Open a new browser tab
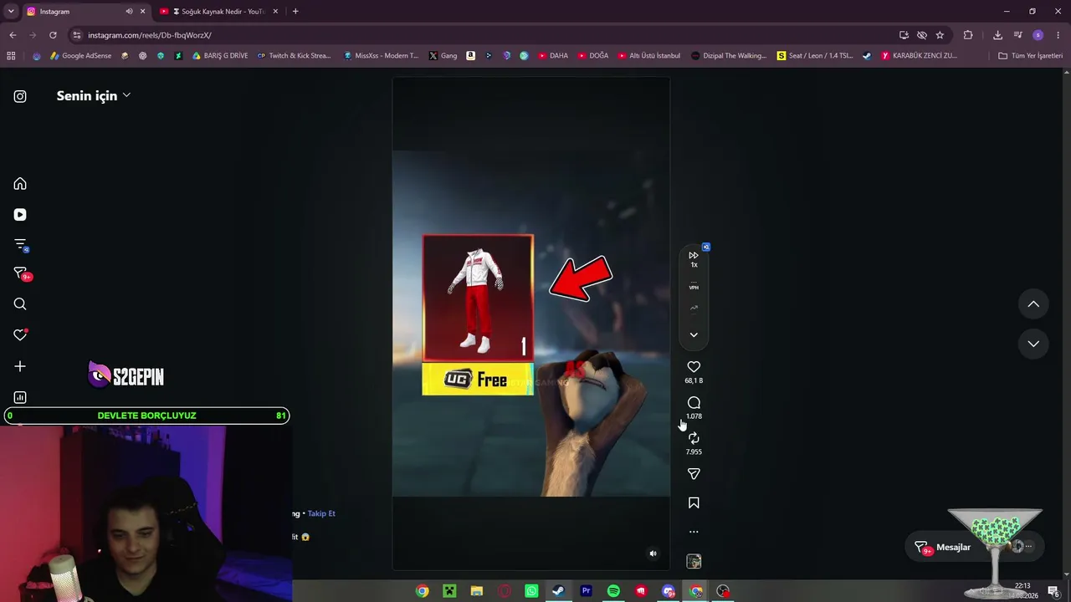1071x602 pixels. click(x=295, y=12)
